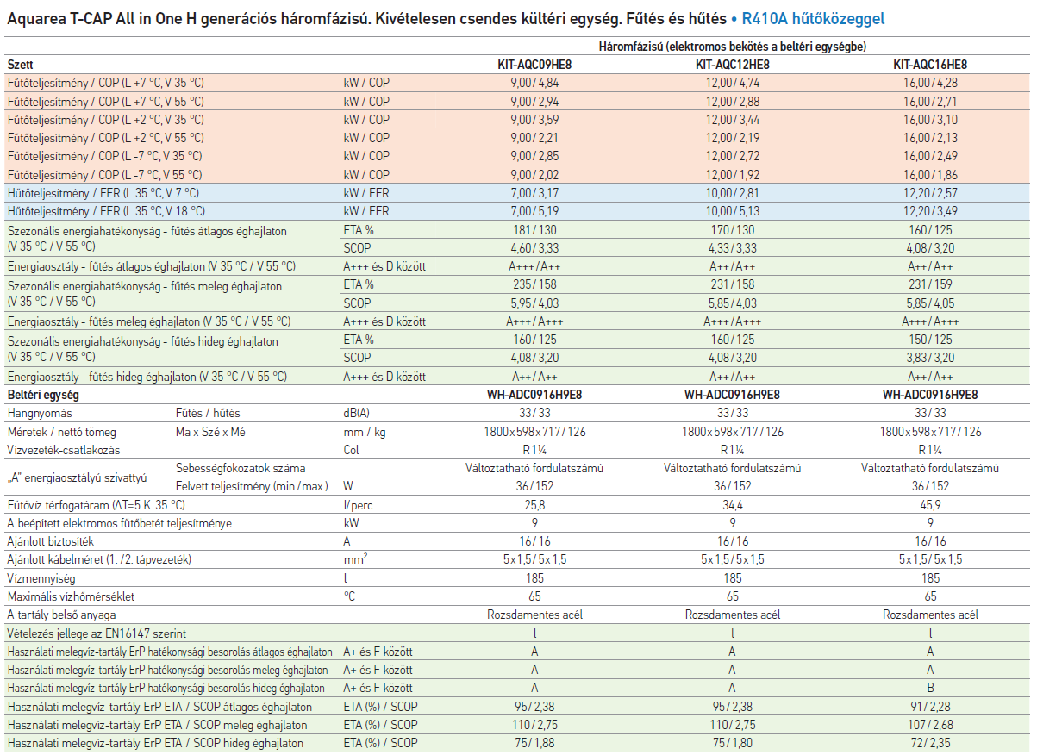Click the KIT-AQC09HE8 column header
Image resolution: width=1037 pixels, height=755 pixels.
tap(534, 65)
